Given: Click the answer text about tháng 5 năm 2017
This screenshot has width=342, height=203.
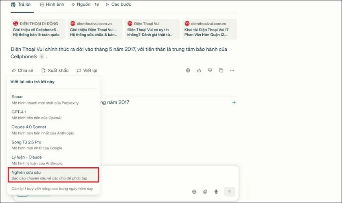Looking at the screenshot, I should click(119, 53).
